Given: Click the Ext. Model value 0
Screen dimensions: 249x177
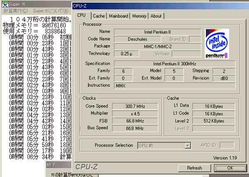Looking at the screenshot, I should pos(174,78).
